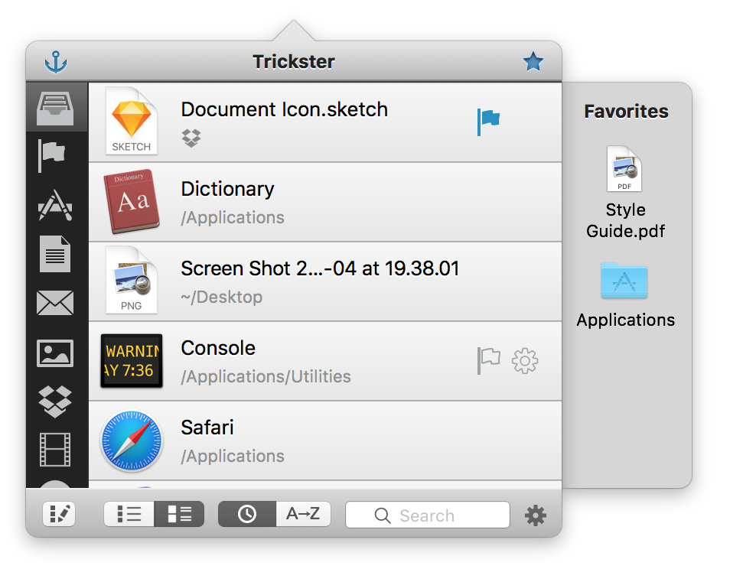Sort alphabetically with A→Z button
Image resolution: width=756 pixels, height=569 pixels.
[303, 514]
